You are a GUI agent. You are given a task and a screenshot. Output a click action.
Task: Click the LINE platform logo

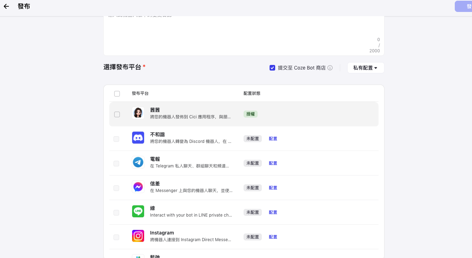pyautogui.click(x=138, y=211)
